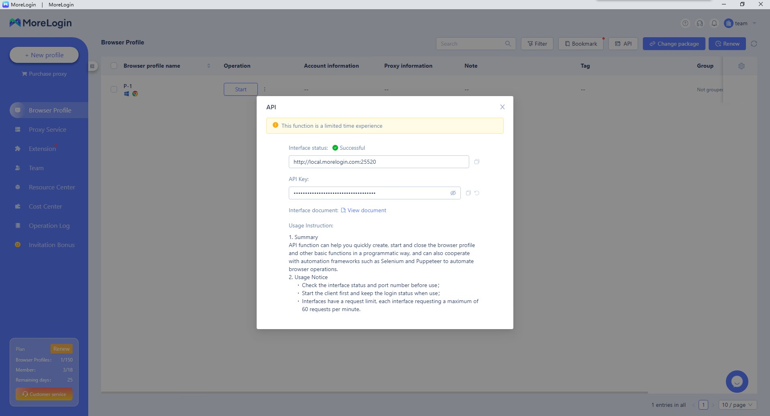
Task: Close the API dialog
Action: coord(502,107)
